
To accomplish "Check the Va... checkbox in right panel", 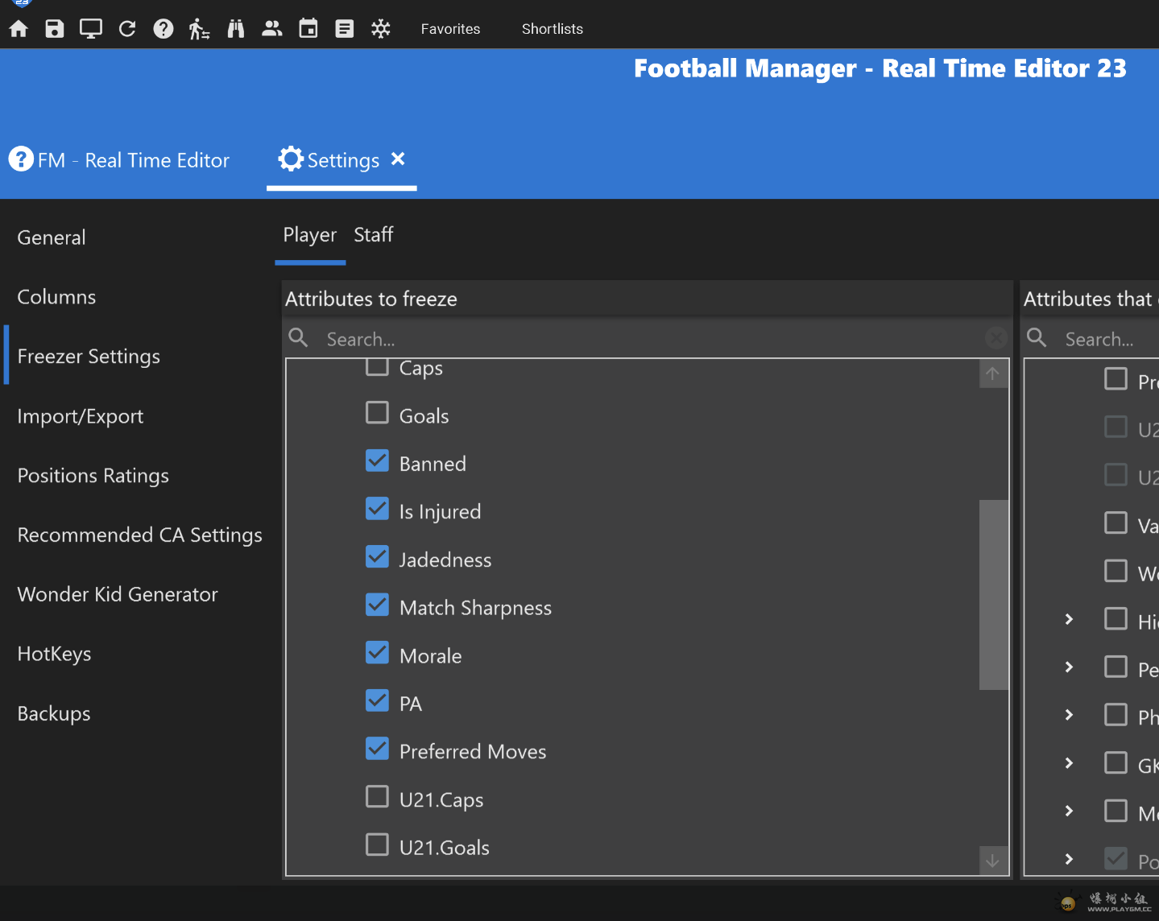I will (x=1116, y=522).
